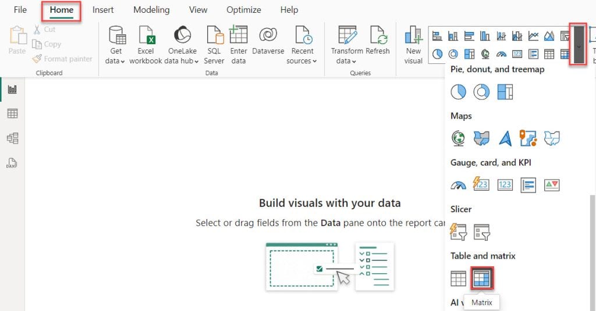Select Stacked column chart in ribbon gallery

coord(453,36)
